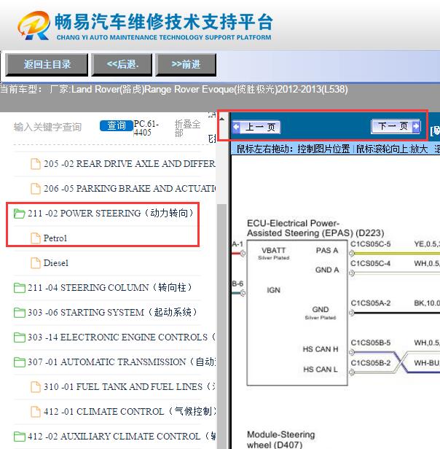Click connector label C1CS05C-5

point(371,244)
